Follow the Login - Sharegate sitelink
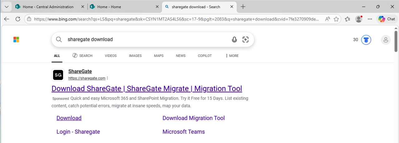Viewport: 399px width, 143px height. point(78,132)
